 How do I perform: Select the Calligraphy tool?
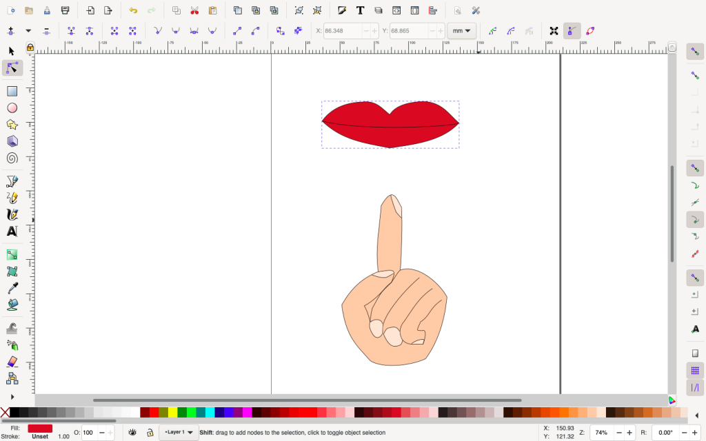[x=12, y=215]
